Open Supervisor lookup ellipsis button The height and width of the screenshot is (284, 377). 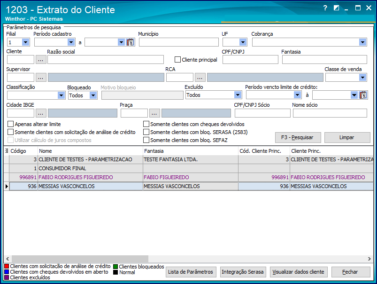pos(41,78)
